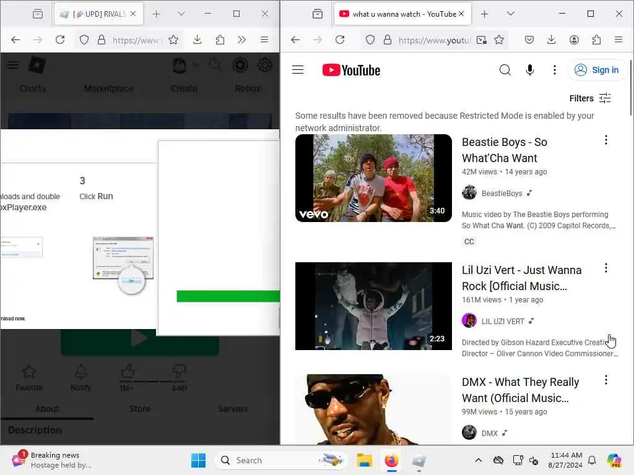
Task: Open the YouTube hamburger guide menu
Action: (x=298, y=70)
